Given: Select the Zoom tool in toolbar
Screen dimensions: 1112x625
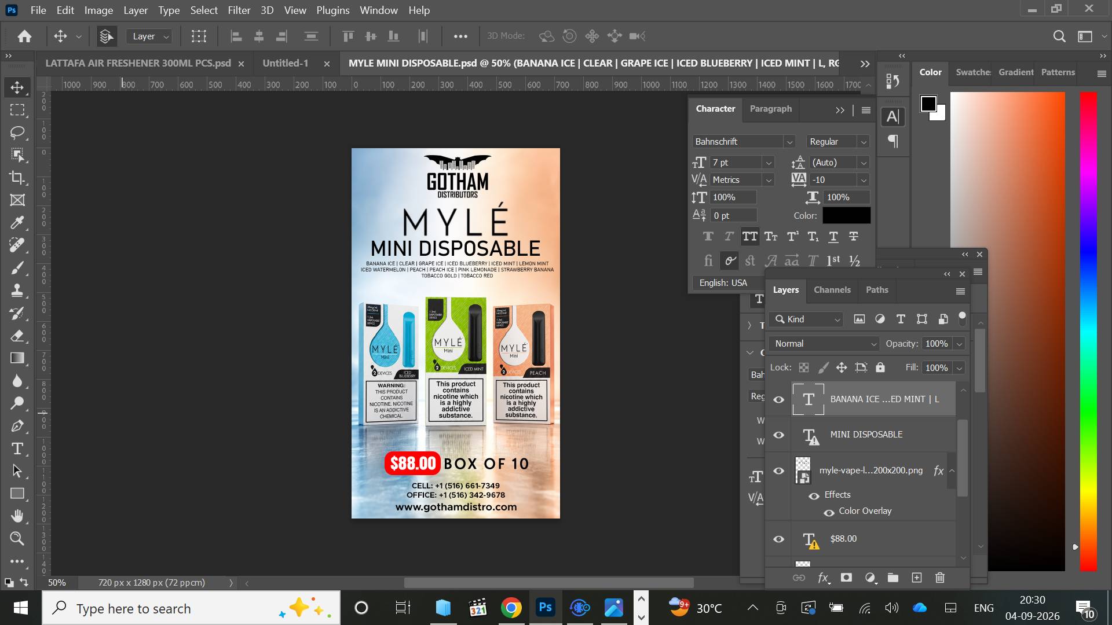Looking at the screenshot, I should pos(17,539).
